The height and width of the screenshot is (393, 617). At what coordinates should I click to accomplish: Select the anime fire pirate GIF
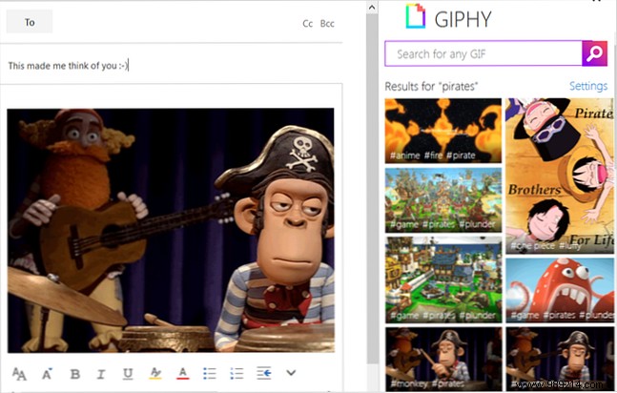(x=442, y=131)
